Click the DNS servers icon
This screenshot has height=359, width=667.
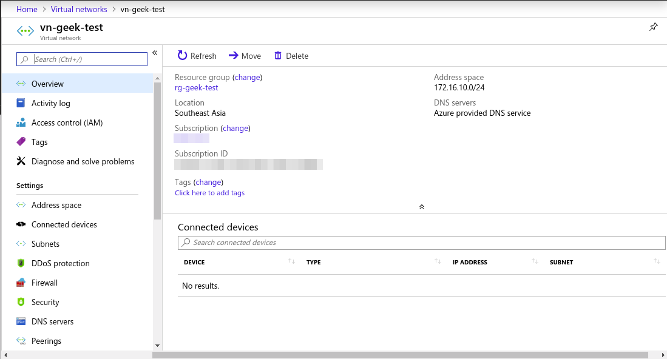(21, 321)
